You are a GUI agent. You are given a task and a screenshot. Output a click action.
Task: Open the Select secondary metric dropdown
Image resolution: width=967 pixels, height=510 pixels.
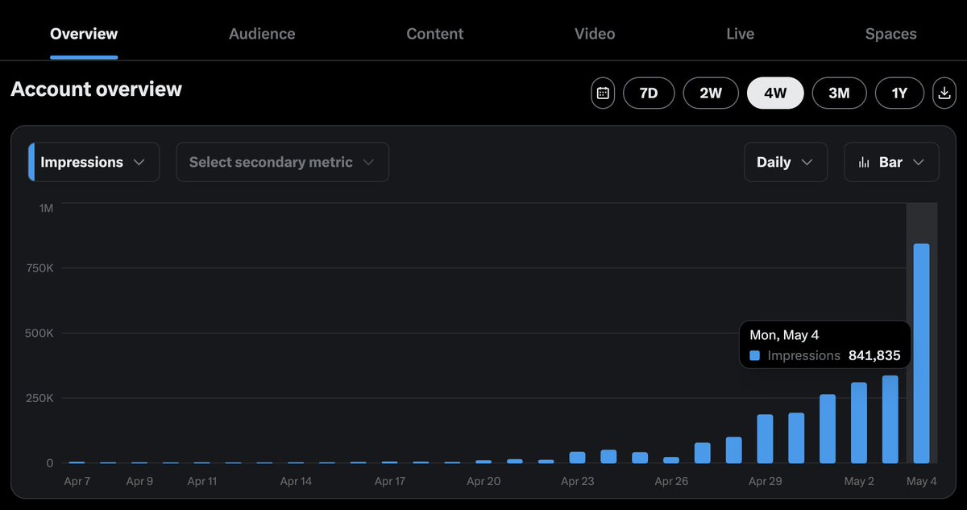[x=283, y=162]
